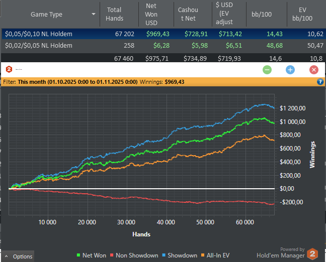The width and height of the screenshot is (326, 262).
Task: Click the $6,28 net won cell
Action: [161, 46]
